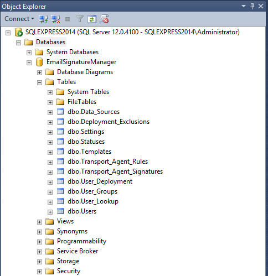This screenshot has width=268, height=276.
Task: Select dbo.User_Deployment table name
Action: coord(100,181)
